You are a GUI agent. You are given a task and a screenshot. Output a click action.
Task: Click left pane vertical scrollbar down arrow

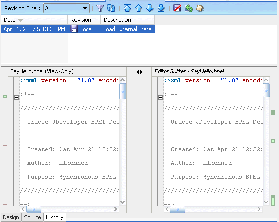[x=122, y=202]
